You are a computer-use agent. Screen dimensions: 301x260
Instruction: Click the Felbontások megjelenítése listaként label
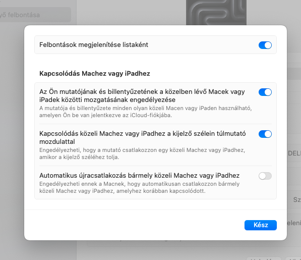pyautogui.click(x=94, y=45)
